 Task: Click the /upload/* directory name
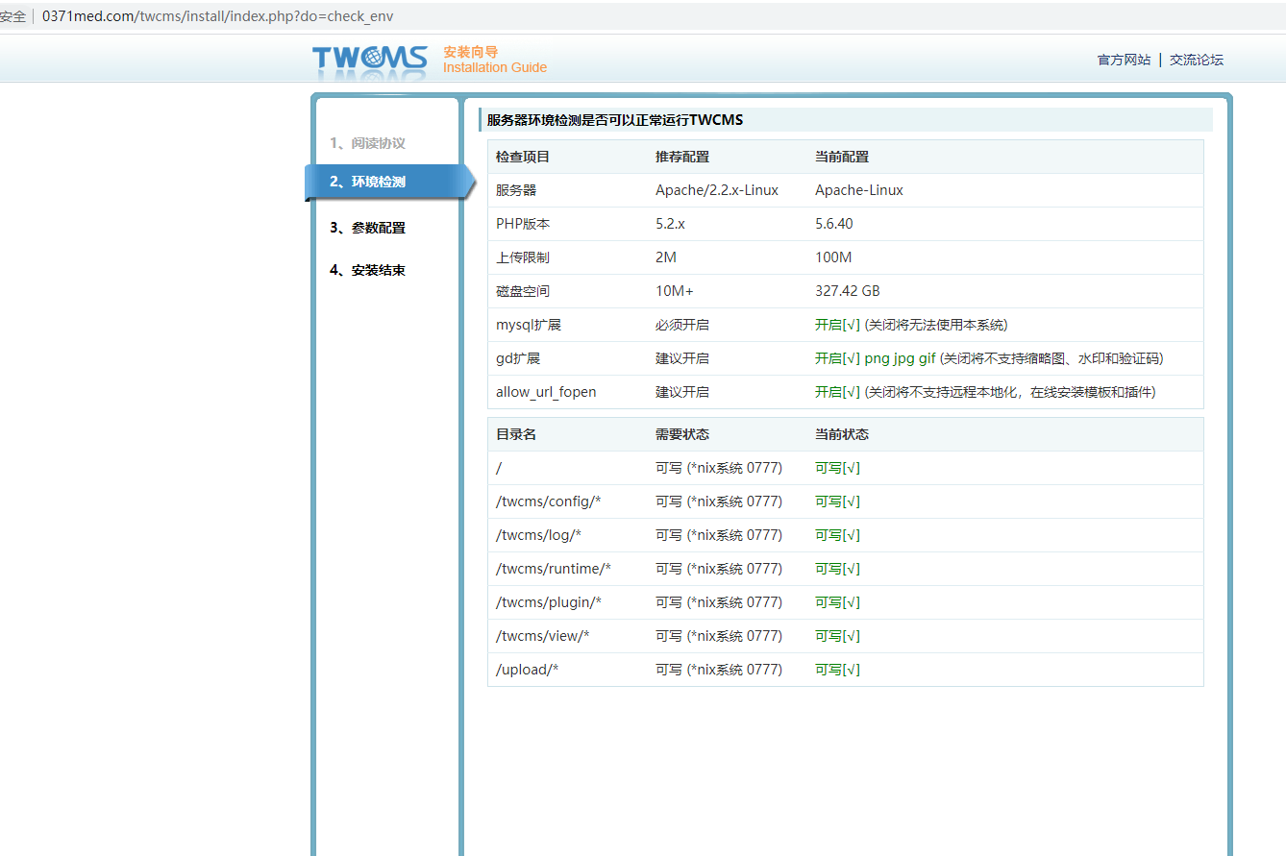tap(527, 670)
